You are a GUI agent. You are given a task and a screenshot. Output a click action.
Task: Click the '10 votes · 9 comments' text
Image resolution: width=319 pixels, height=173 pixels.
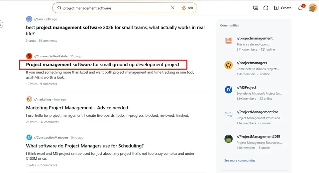coord(42,84)
